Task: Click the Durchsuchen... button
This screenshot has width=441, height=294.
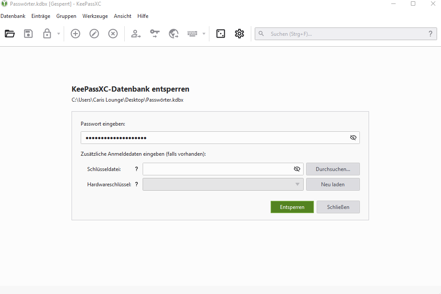Action: coord(333,169)
